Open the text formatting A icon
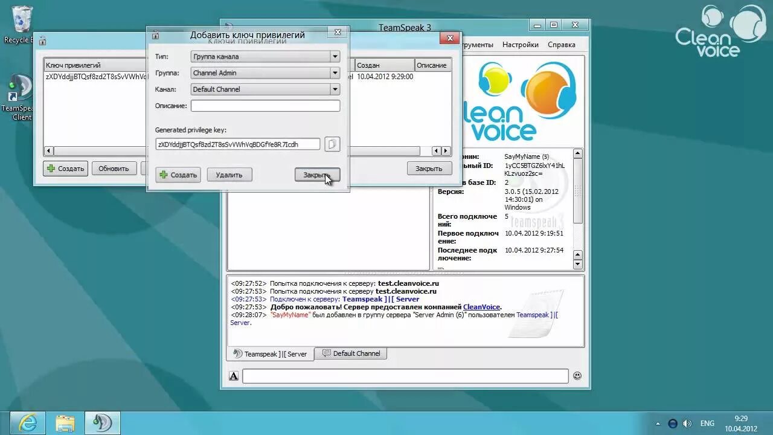The width and height of the screenshot is (773, 435). click(x=234, y=376)
